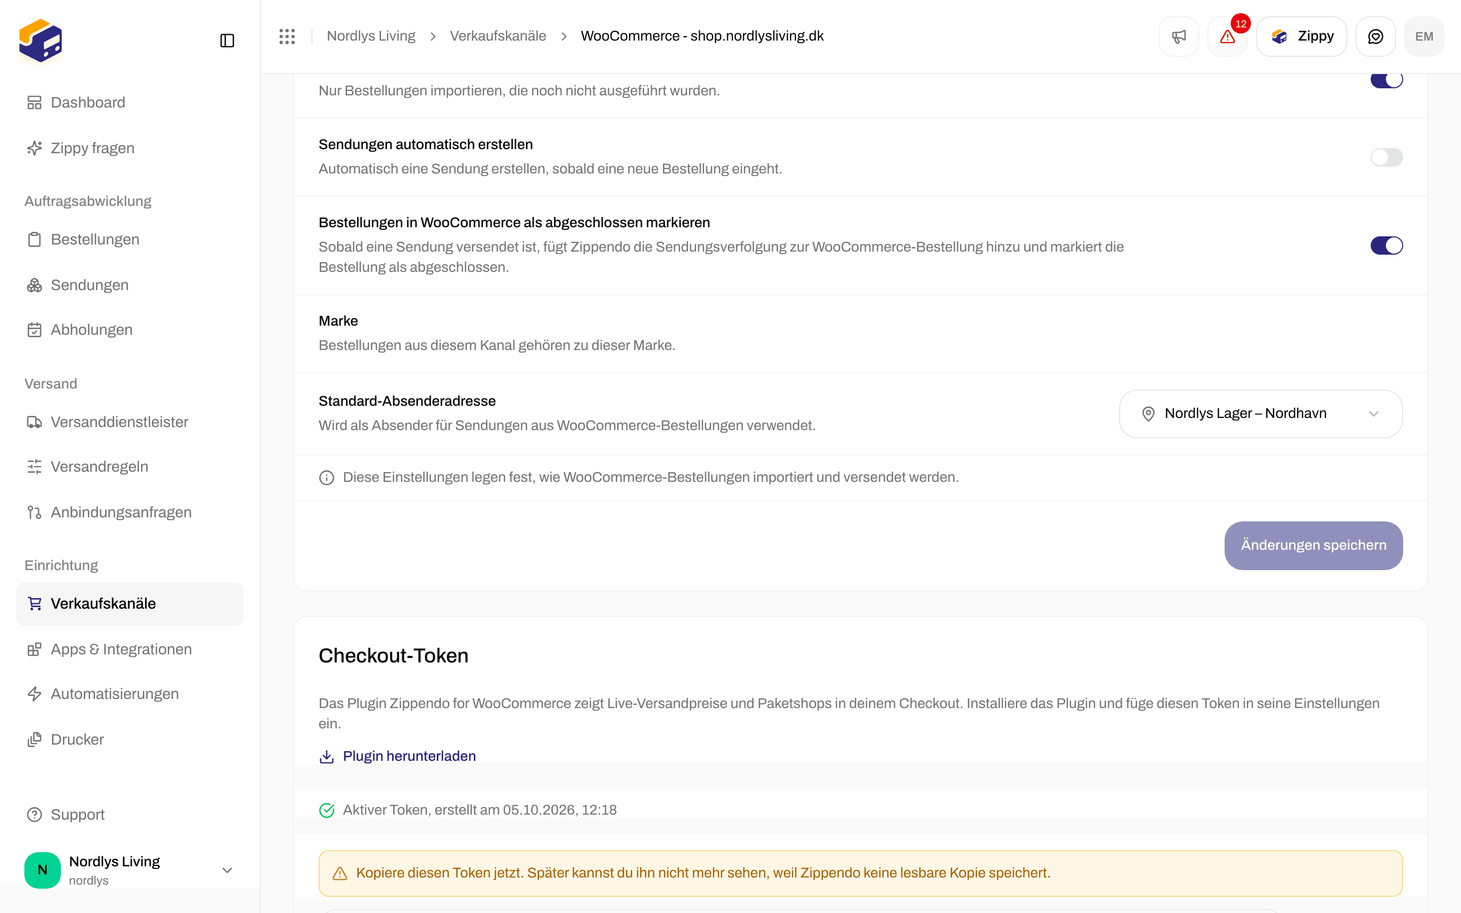
Task: Open the apps grid icon
Action: tap(287, 36)
